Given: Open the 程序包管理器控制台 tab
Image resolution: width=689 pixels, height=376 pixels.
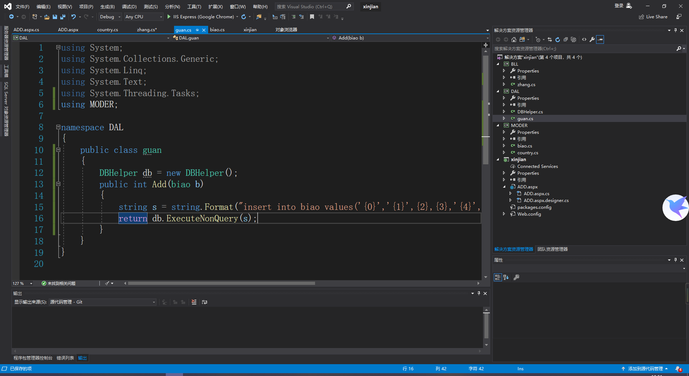Looking at the screenshot, I should click(33, 358).
